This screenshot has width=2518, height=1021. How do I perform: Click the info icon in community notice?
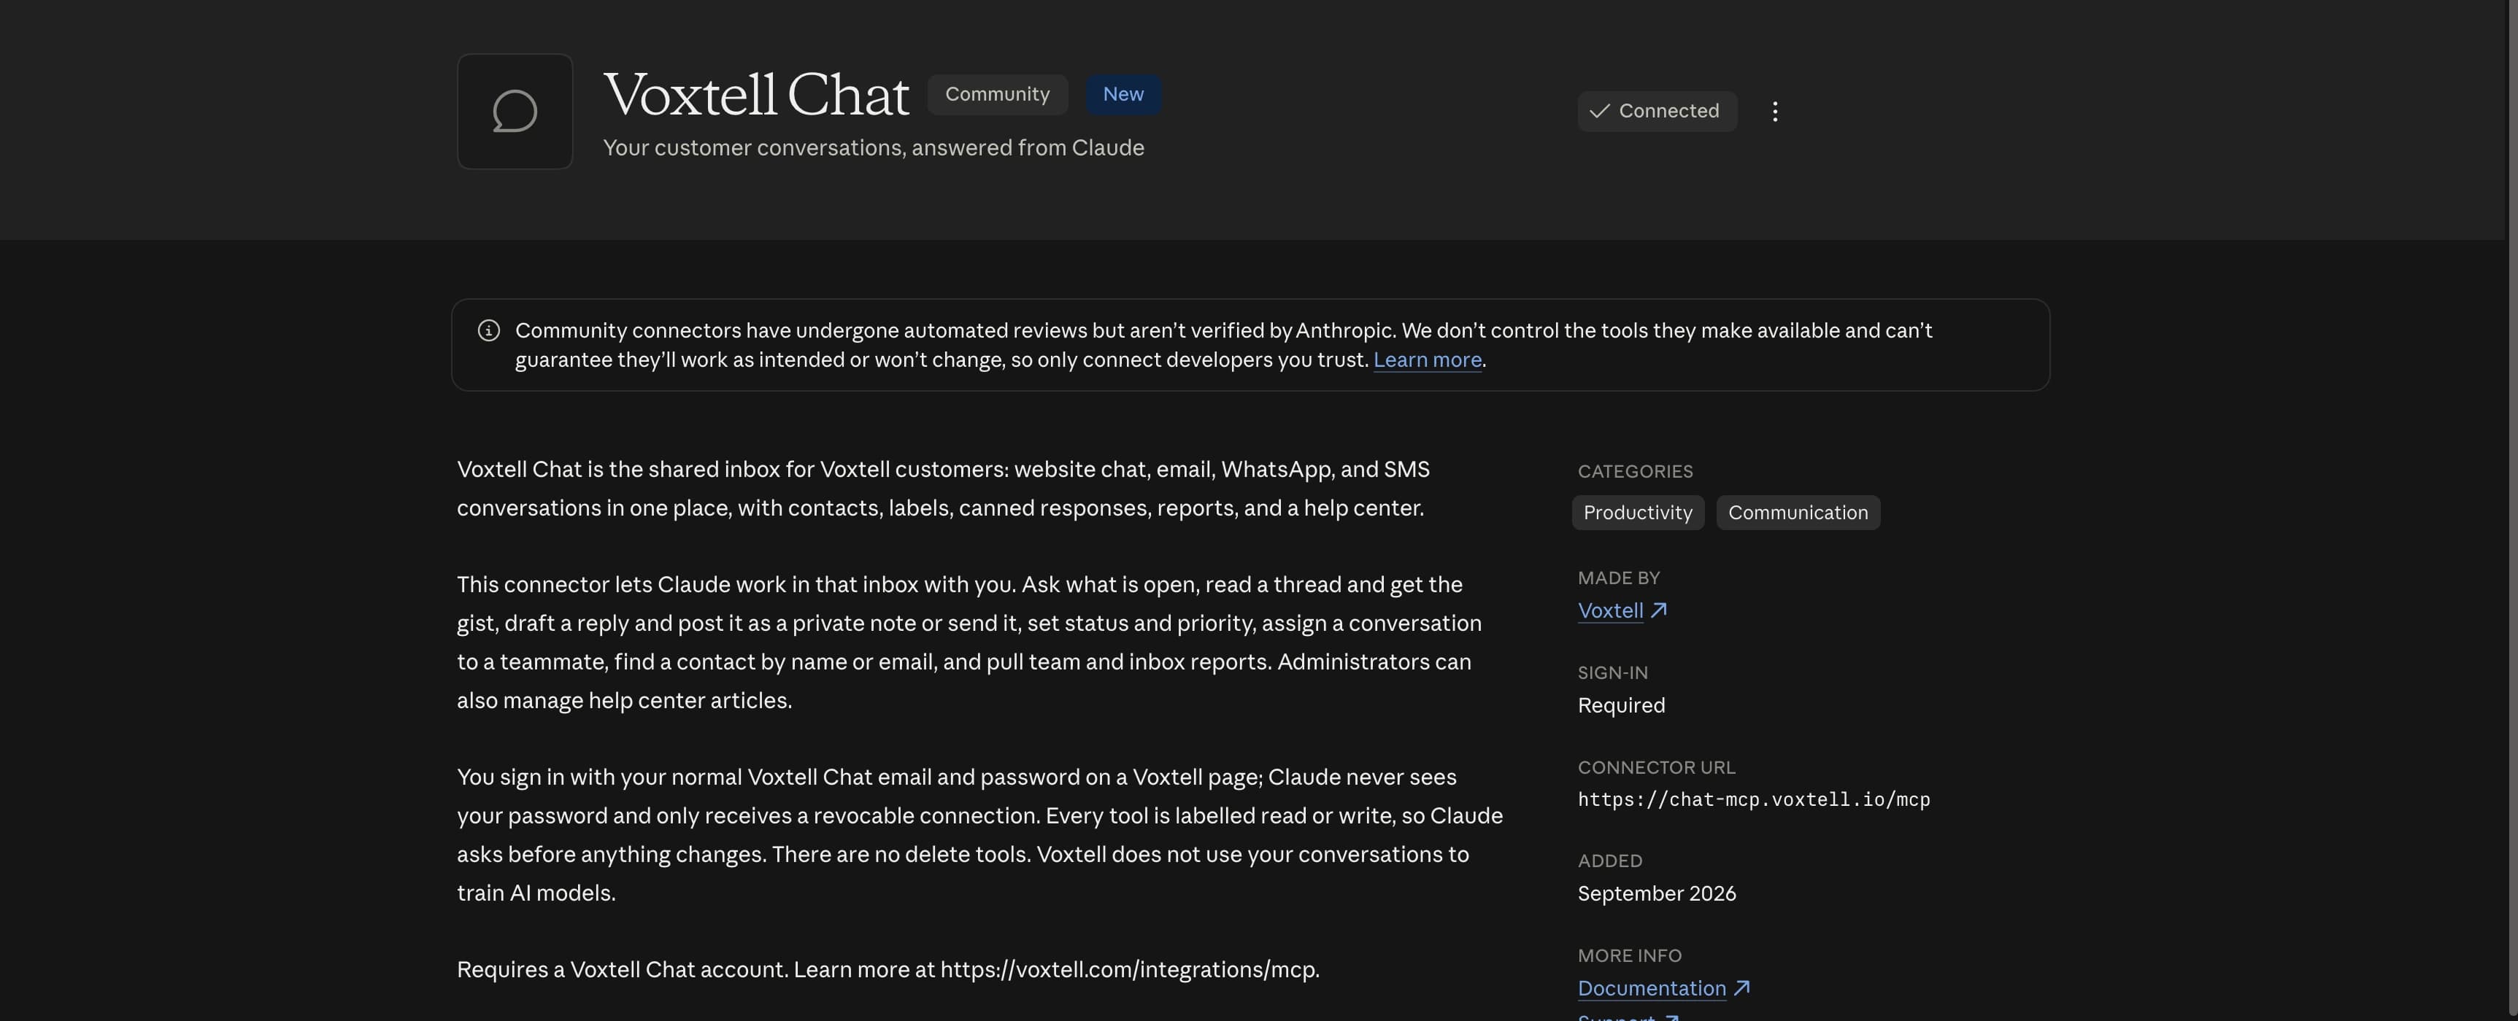(x=489, y=331)
